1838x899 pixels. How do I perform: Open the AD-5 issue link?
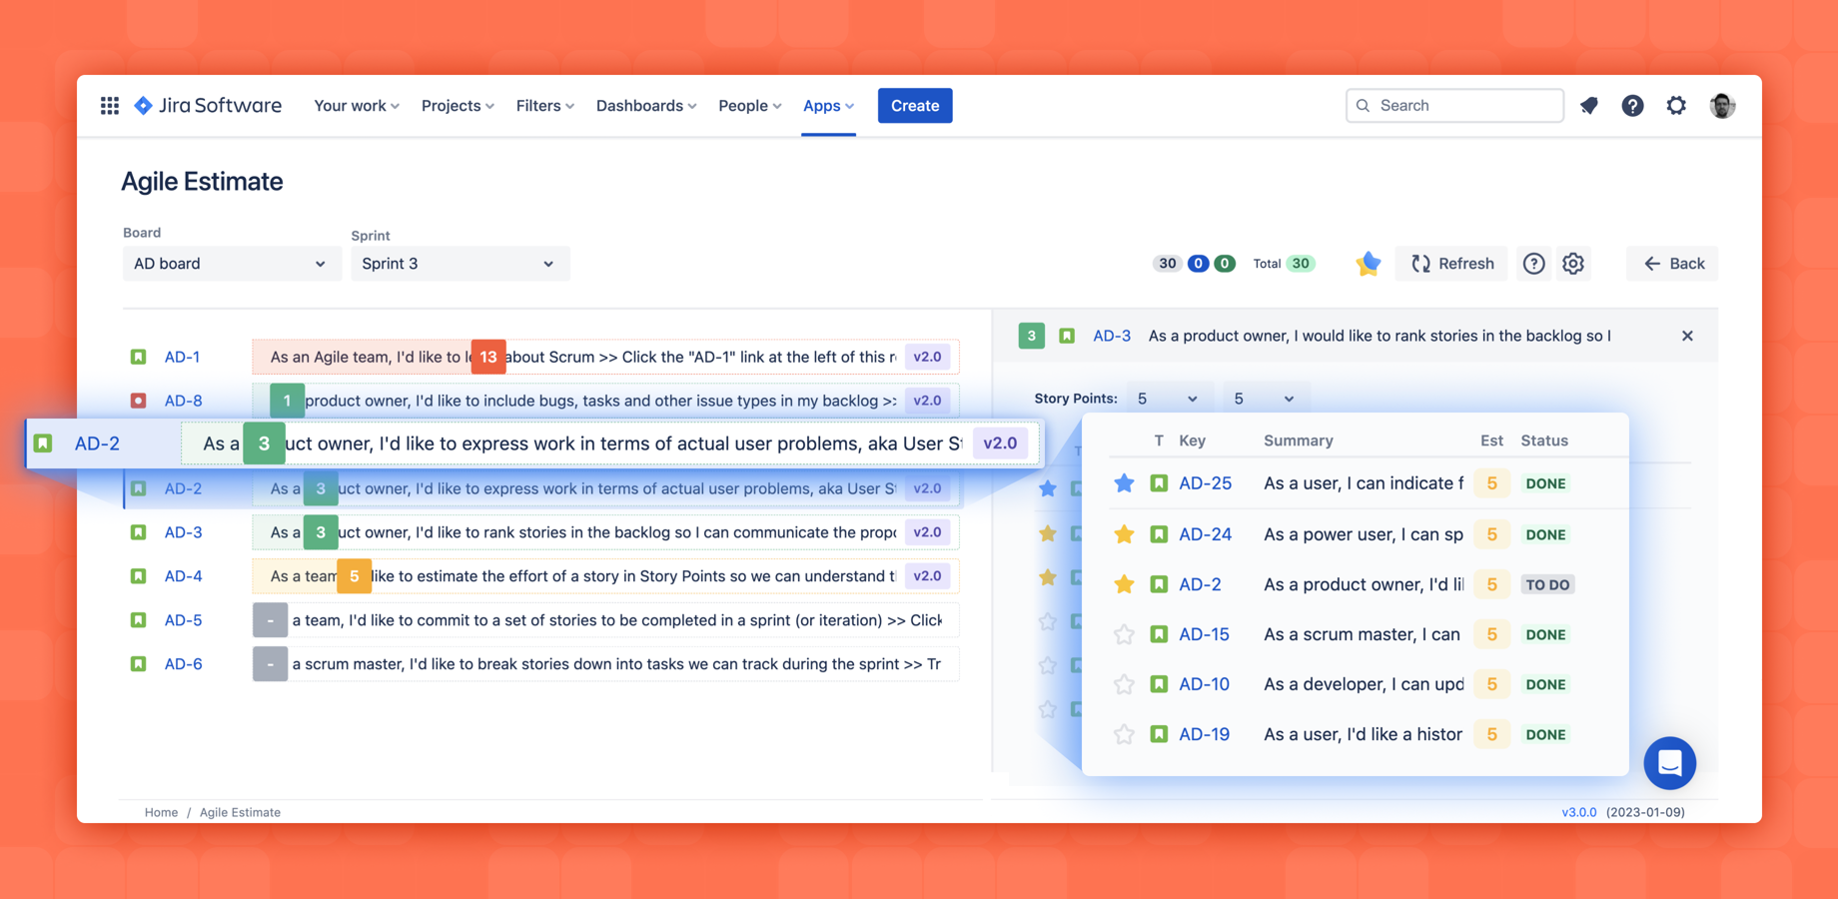(x=183, y=620)
